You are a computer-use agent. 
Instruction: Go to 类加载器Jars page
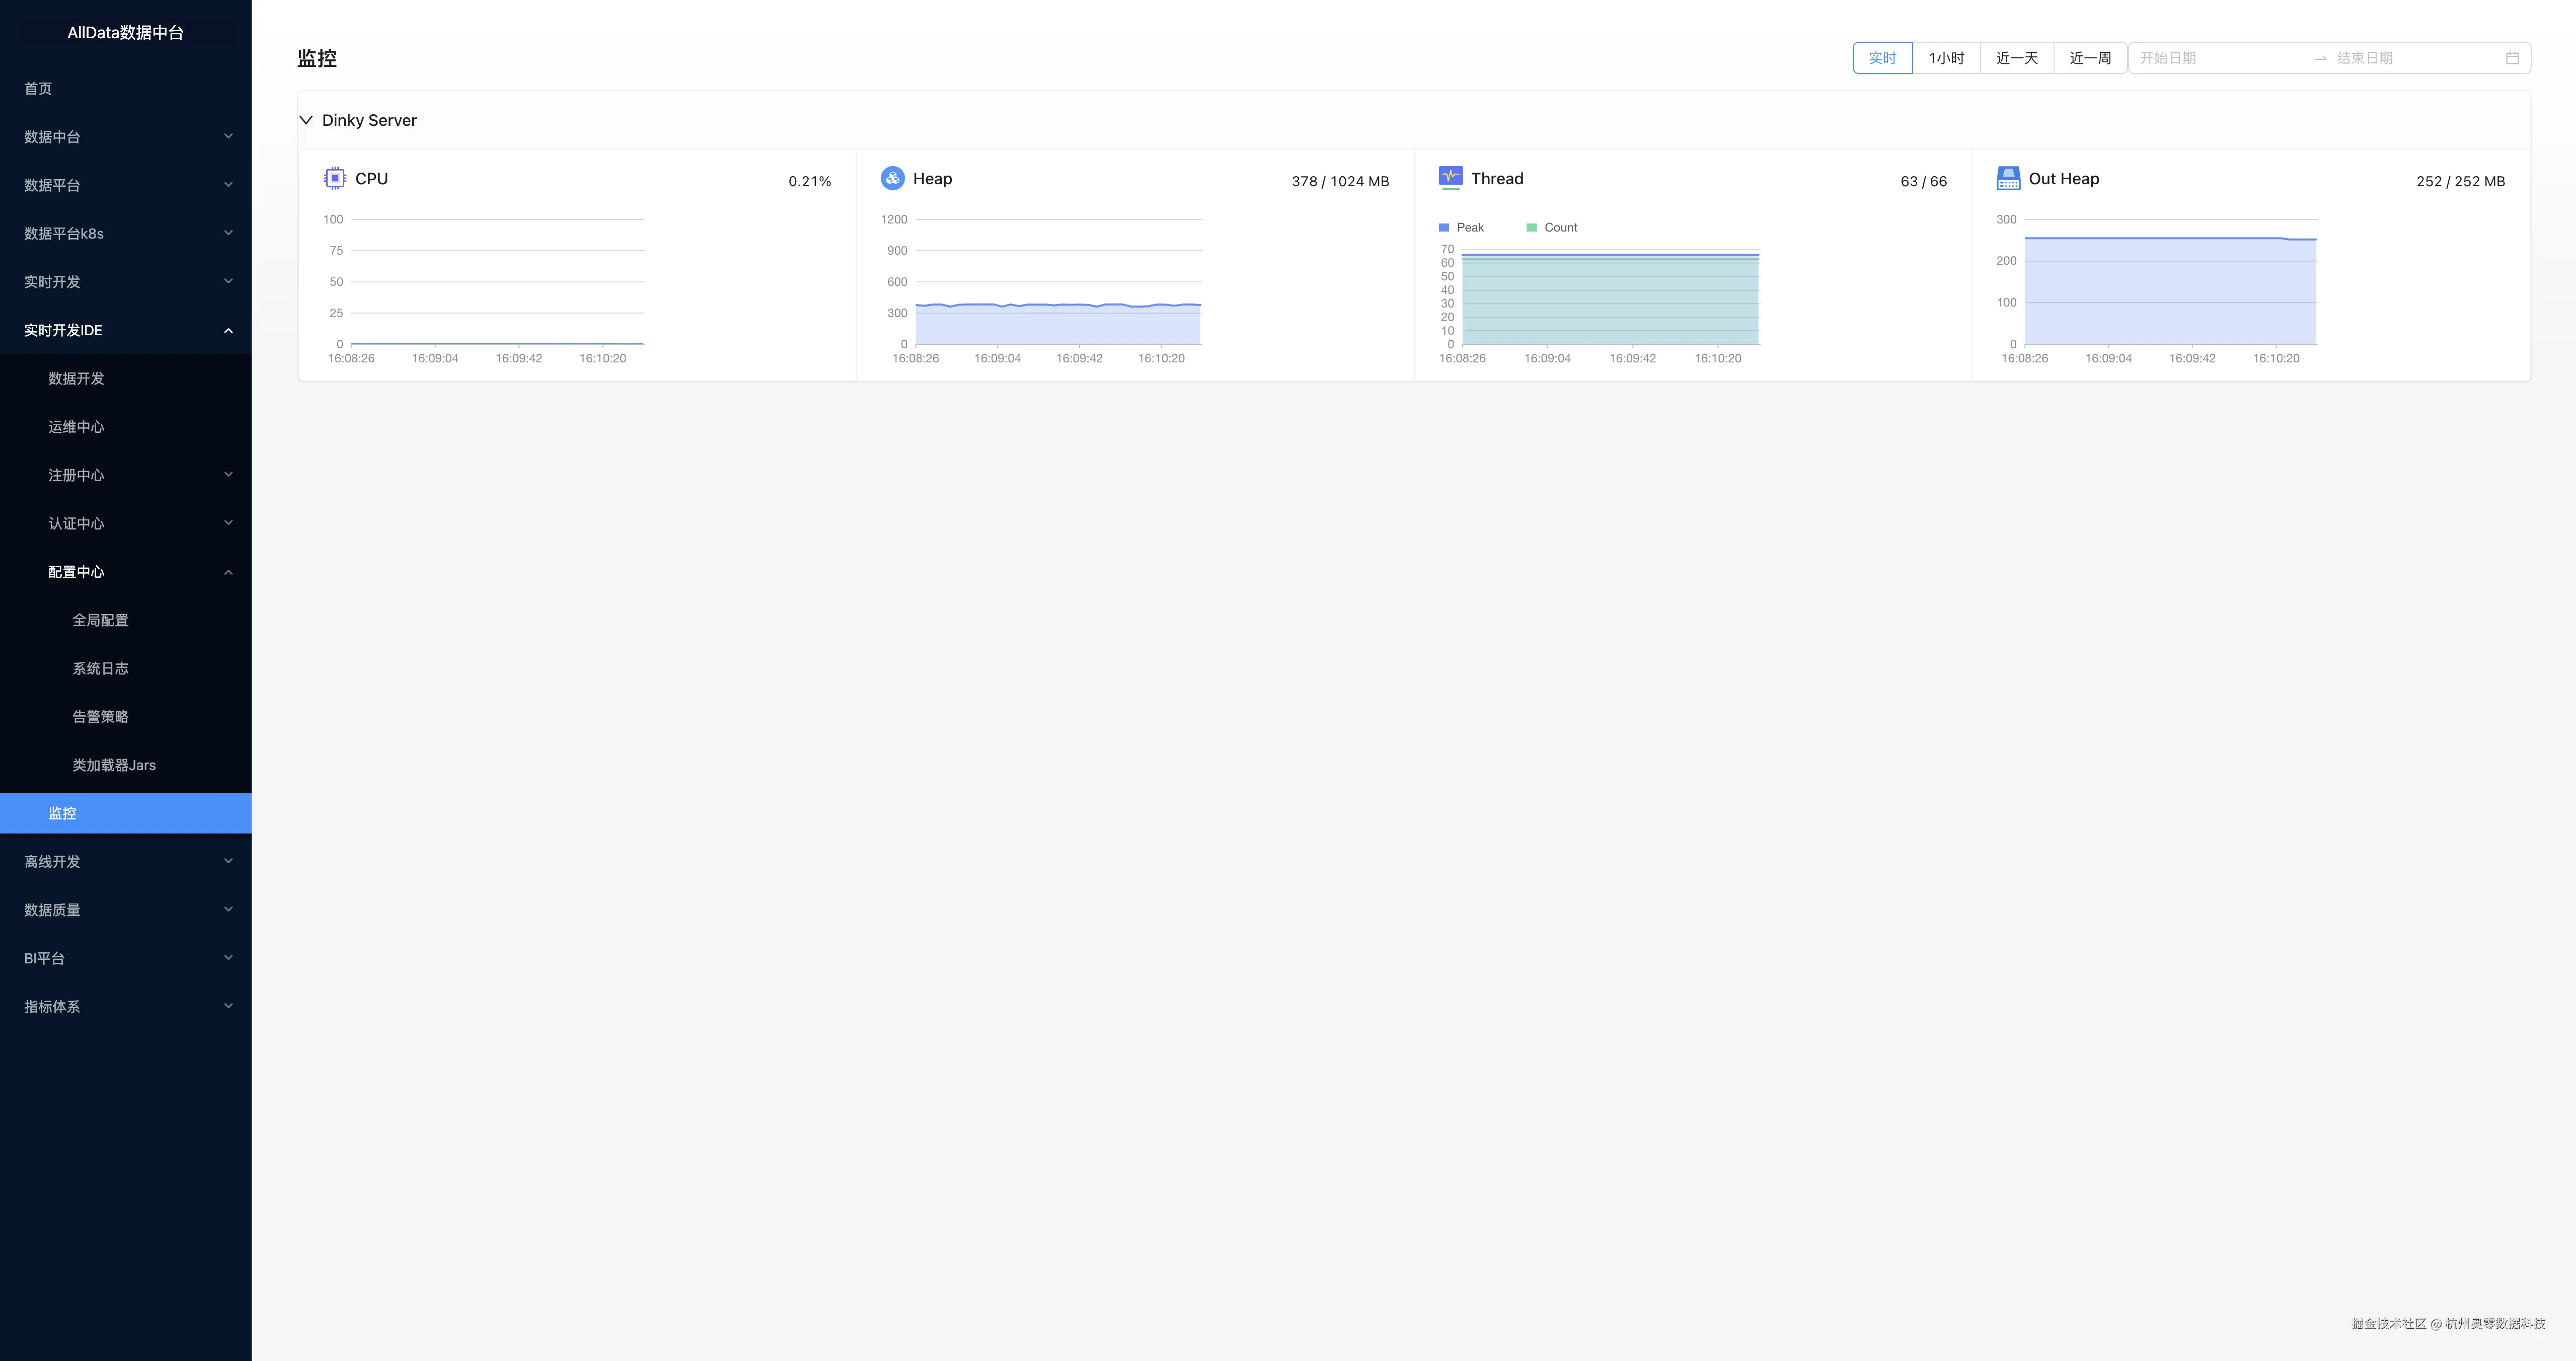[x=114, y=765]
